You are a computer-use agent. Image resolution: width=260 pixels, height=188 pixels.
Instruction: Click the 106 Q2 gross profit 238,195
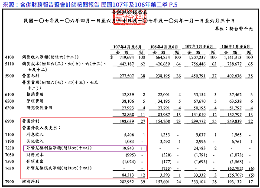click(162, 76)
